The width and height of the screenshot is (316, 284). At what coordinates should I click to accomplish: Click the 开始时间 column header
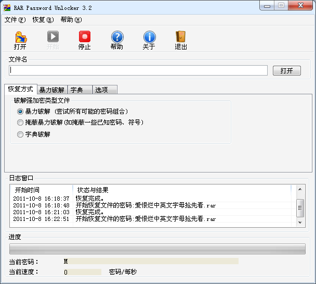point(42,190)
